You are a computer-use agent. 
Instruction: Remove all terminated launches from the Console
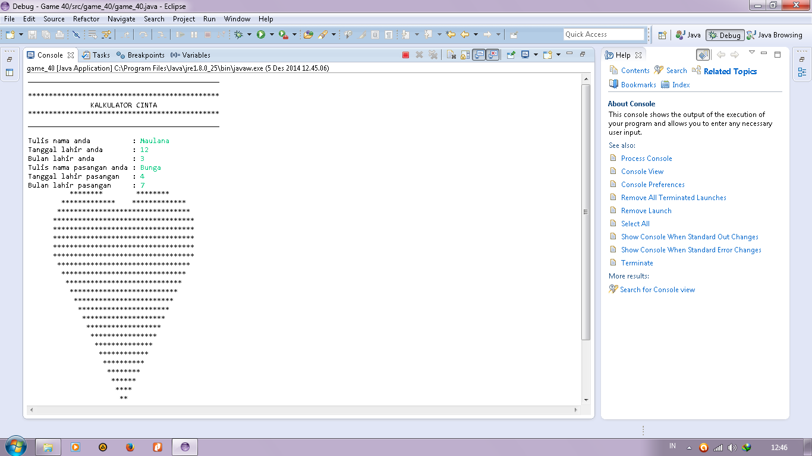click(433, 55)
